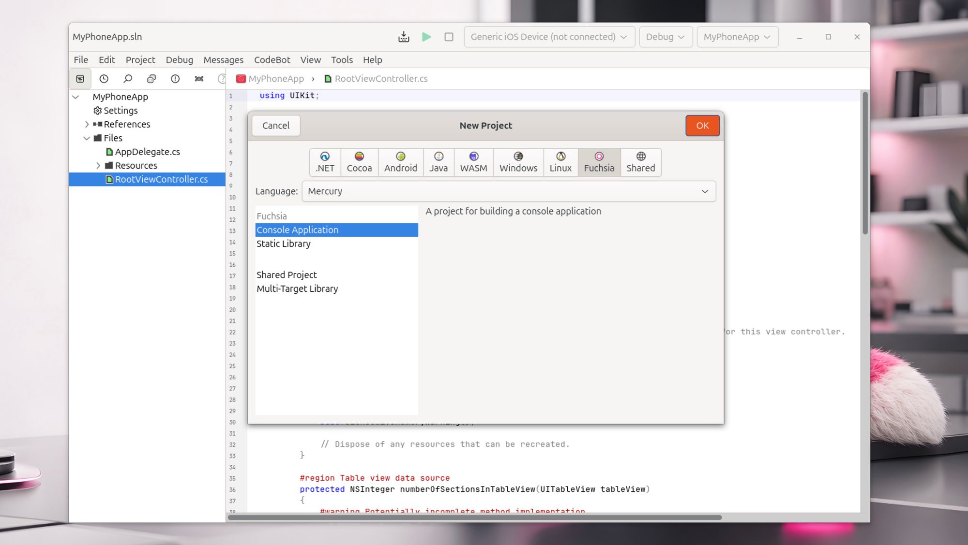Collapse the MyPhoneApp root tree node

coord(76,97)
